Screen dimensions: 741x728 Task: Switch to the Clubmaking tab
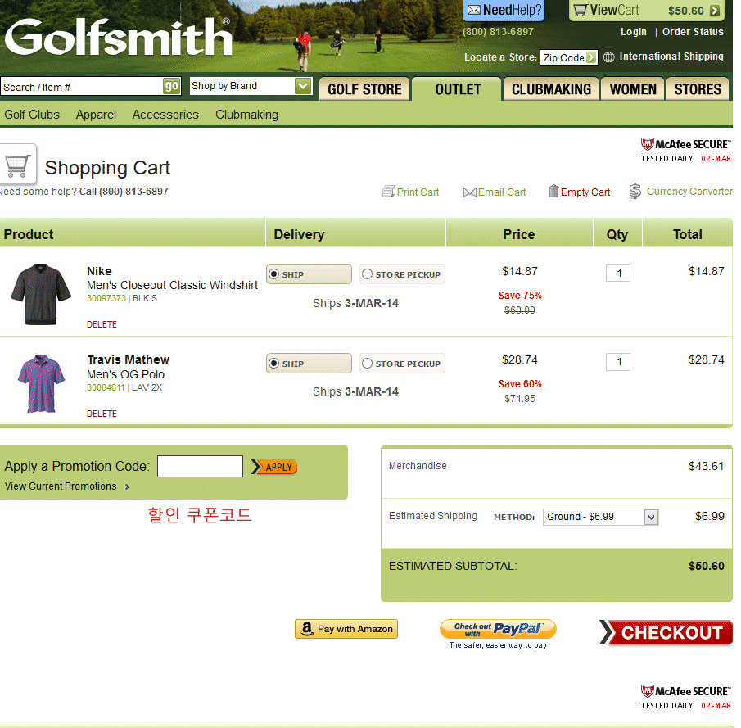point(551,89)
